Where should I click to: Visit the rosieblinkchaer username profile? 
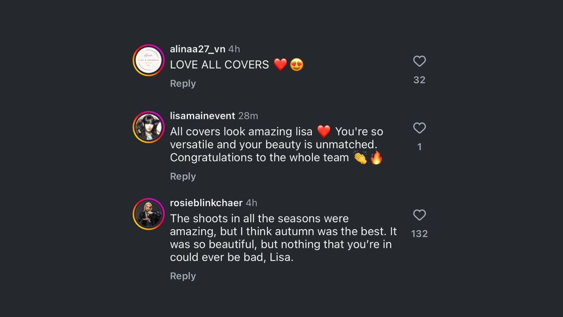point(206,203)
